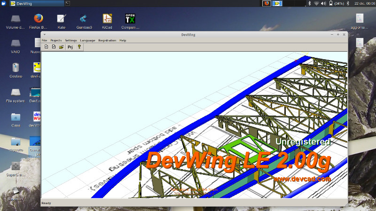Click the yellow help question mark icon
Image resolution: width=376 pixels, height=211 pixels.
[79, 47]
